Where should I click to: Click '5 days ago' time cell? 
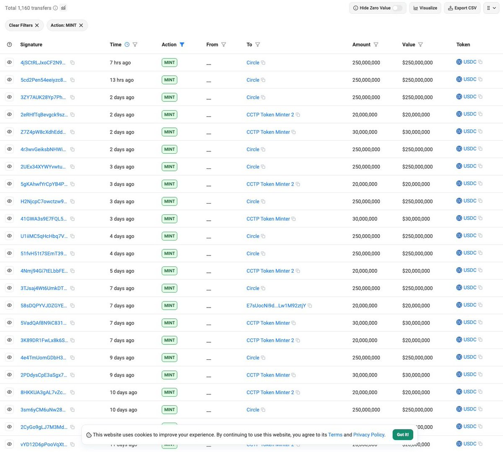[x=122, y=271]
